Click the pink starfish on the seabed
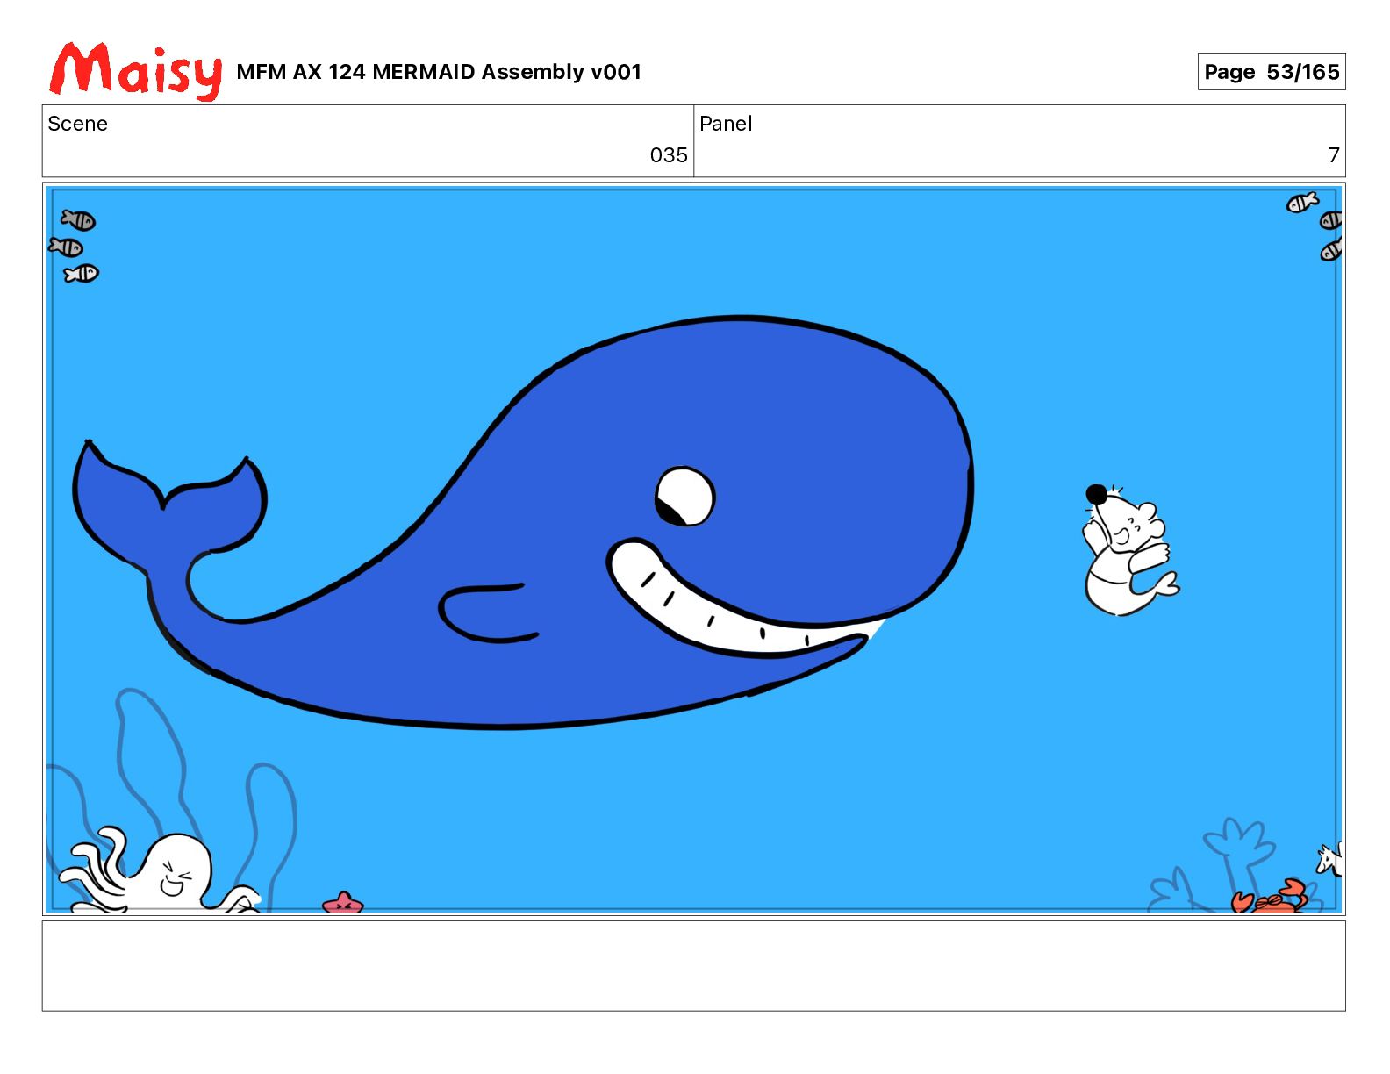The height and width of the screenshot is (1074, 1390). click(342, 902)
